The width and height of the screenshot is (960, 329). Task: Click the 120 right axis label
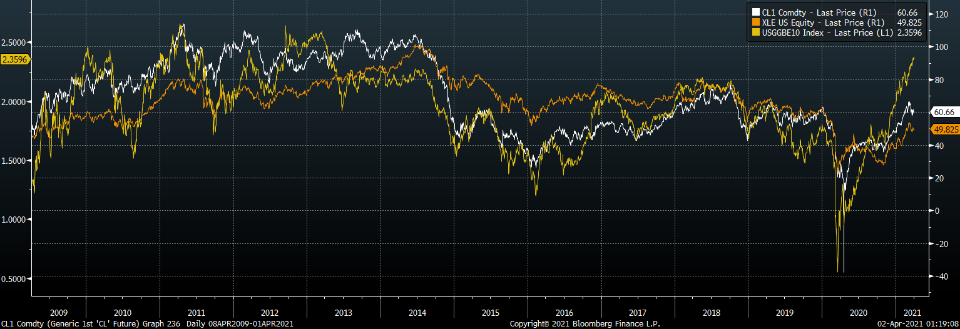tap(941, 14)
